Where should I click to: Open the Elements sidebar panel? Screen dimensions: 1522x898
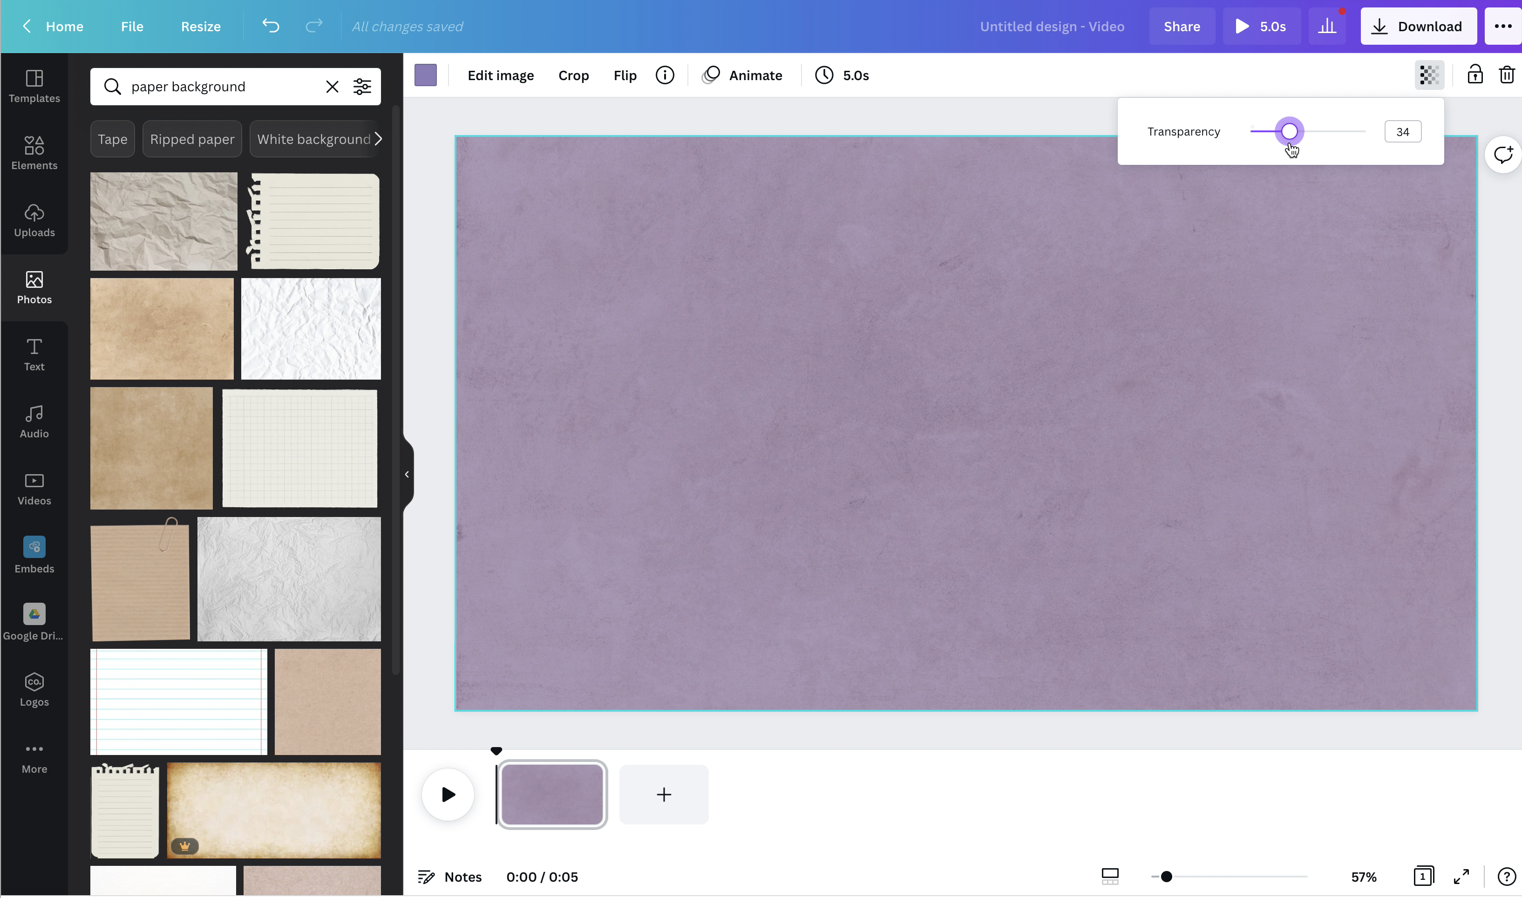click(x=34, y=152)
